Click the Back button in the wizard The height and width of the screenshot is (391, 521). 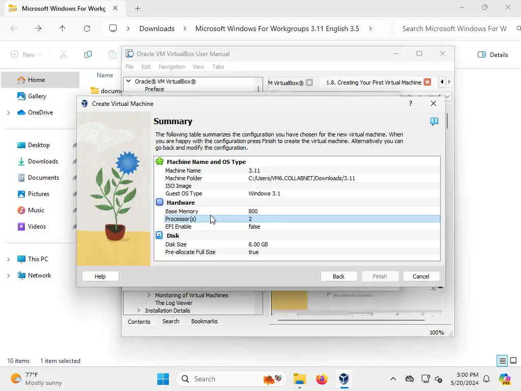(x=338, y=276)
